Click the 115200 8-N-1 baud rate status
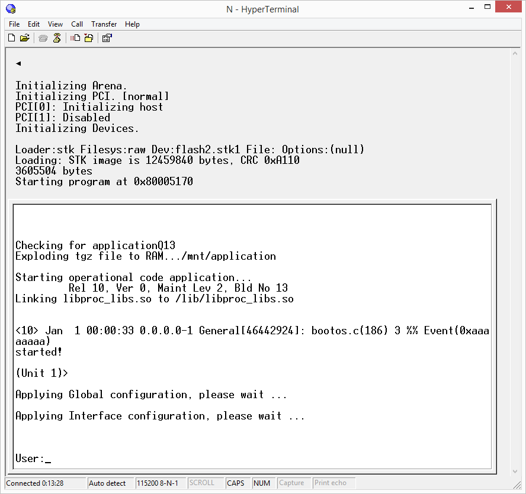Image resolution: width=526 pixels, height=494 pixels. click(160, 483)
